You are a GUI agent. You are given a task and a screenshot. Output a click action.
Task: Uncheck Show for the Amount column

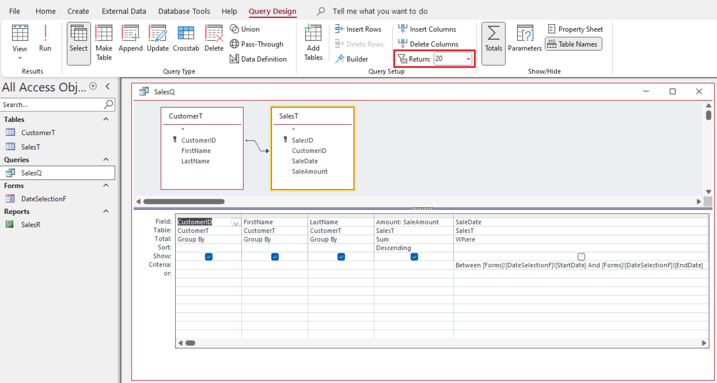click(x=414, y=257)
